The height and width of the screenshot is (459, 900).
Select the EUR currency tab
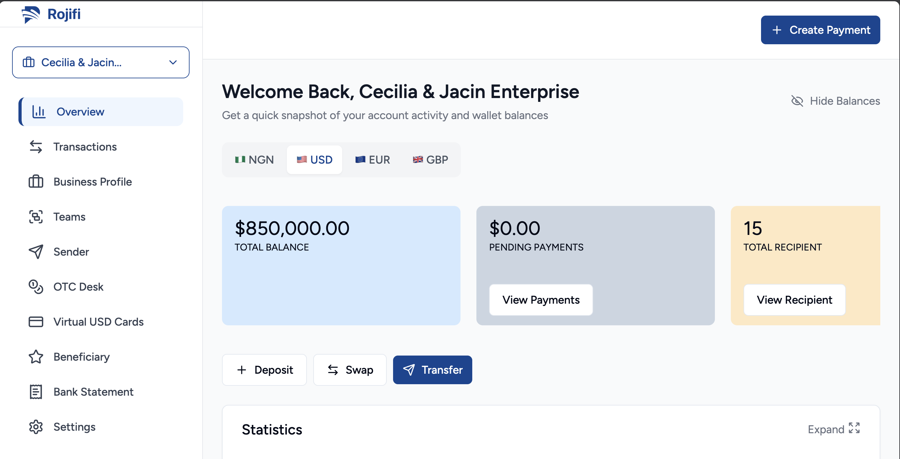372,160
